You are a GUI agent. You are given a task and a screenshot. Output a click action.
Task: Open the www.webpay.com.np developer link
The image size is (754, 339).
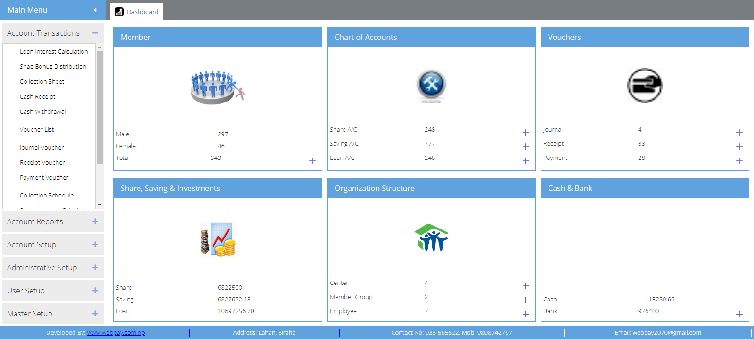(115, 333)
